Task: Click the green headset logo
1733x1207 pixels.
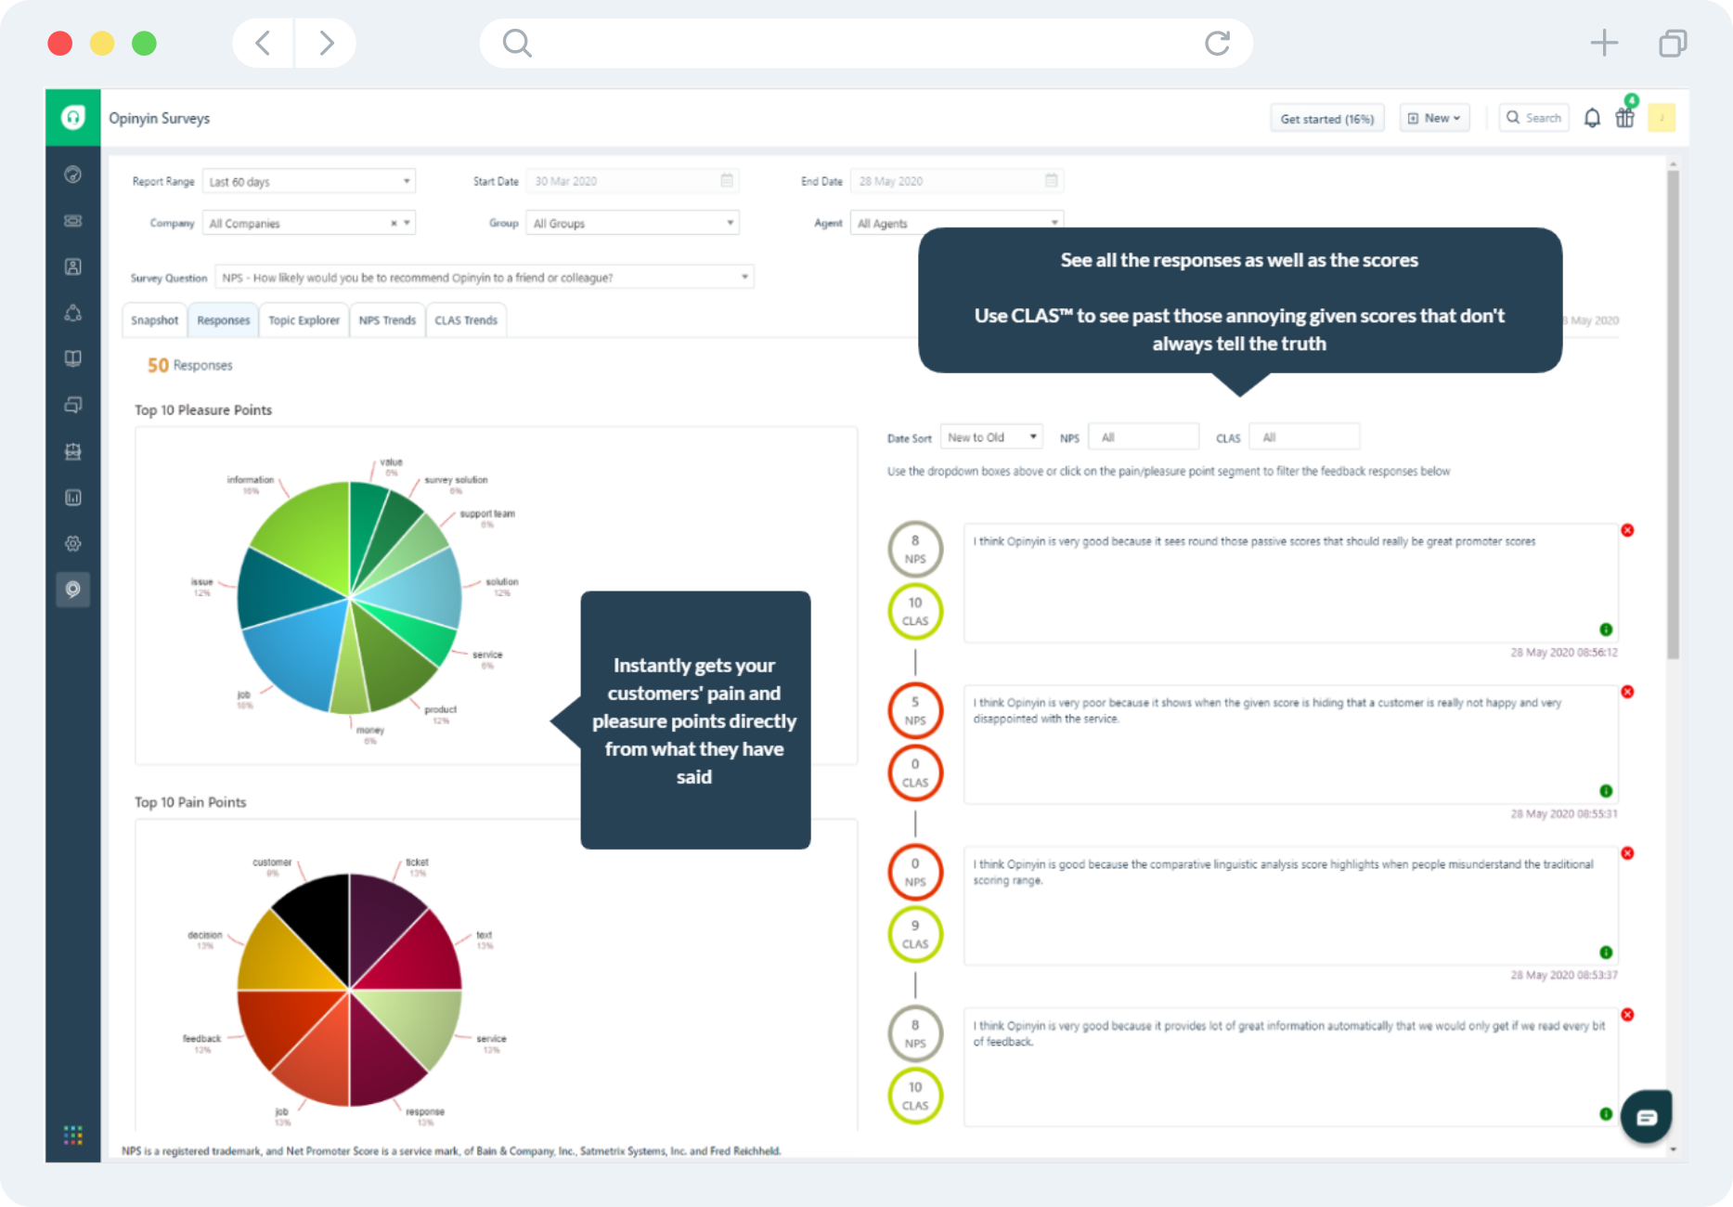Action: click(x=73, y=117)
